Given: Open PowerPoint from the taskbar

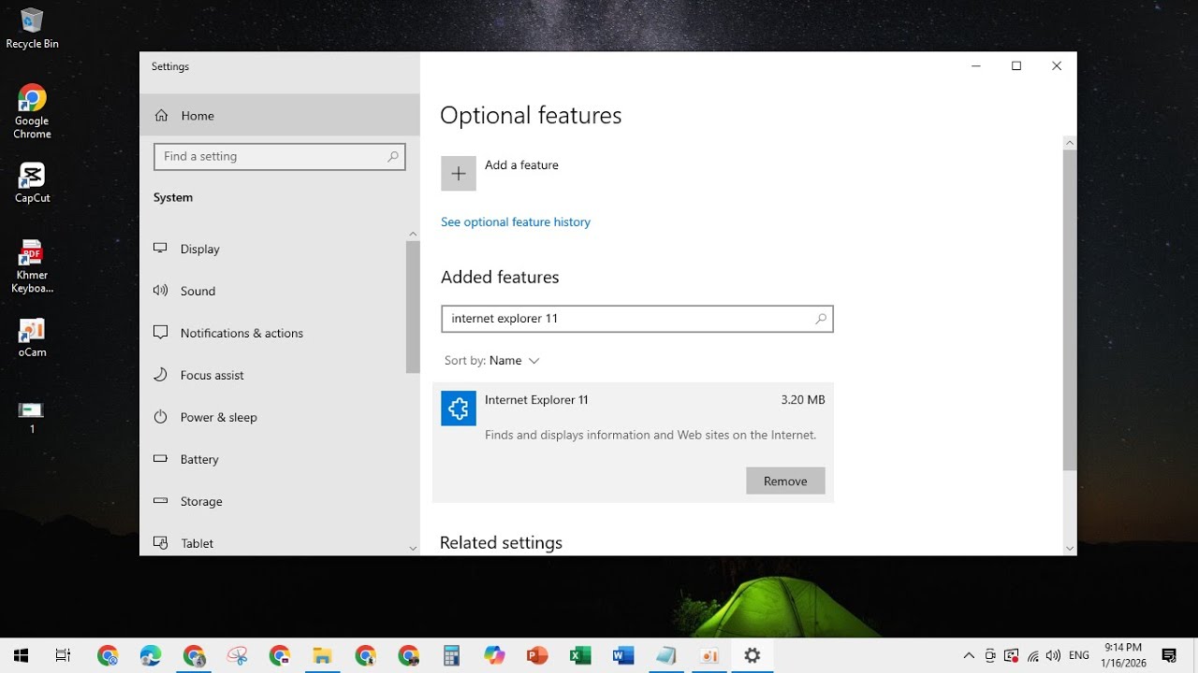Looking at the screenshot, I should [537, 655].
